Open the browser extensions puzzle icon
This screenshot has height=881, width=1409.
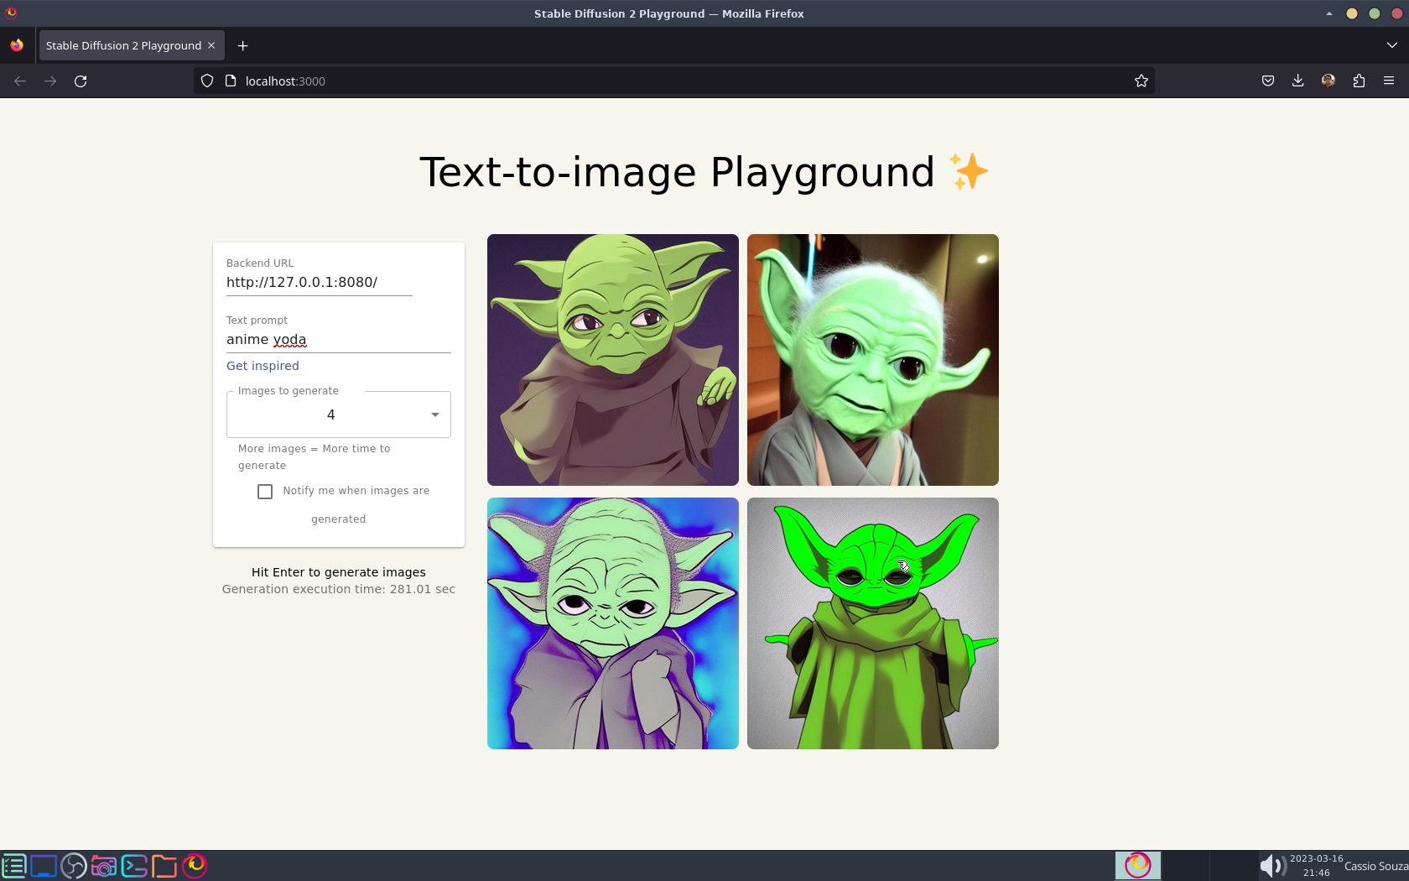pyautogui.click(x=1359, y=81)
